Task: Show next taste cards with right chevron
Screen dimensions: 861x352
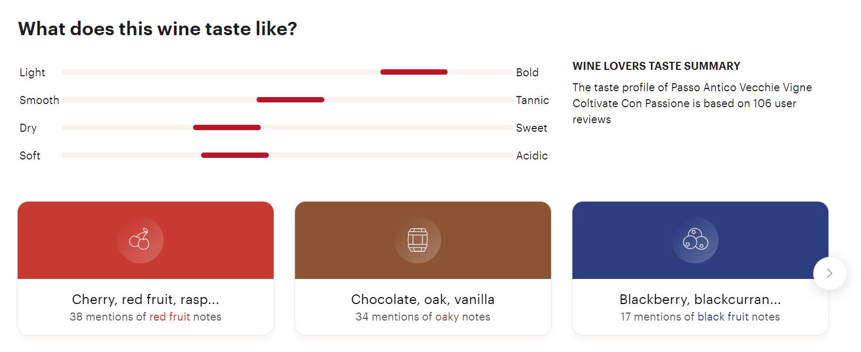Action: (830, 274)
